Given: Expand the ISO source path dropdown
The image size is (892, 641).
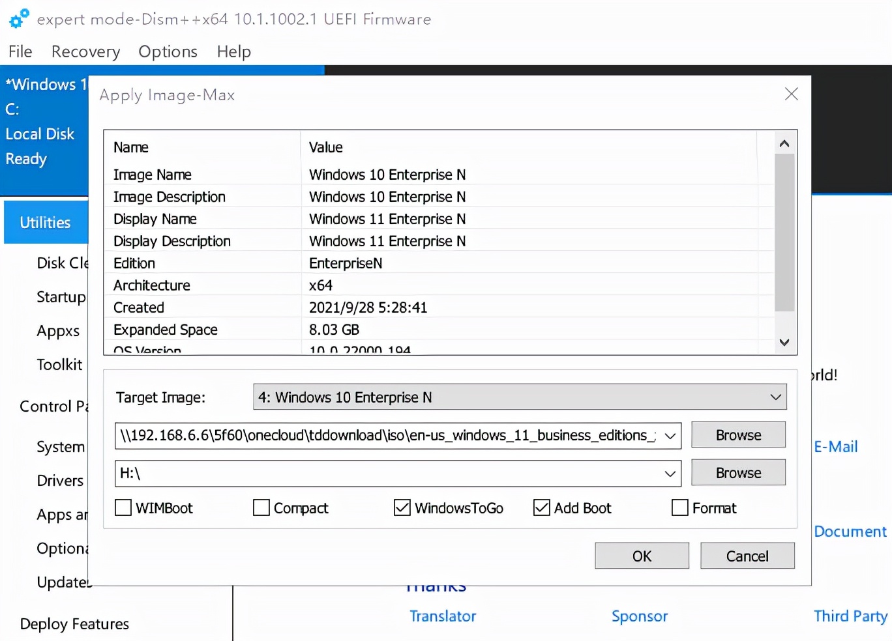Looking at the screenshot, I should pyautogui.click(x=670, y=436).
